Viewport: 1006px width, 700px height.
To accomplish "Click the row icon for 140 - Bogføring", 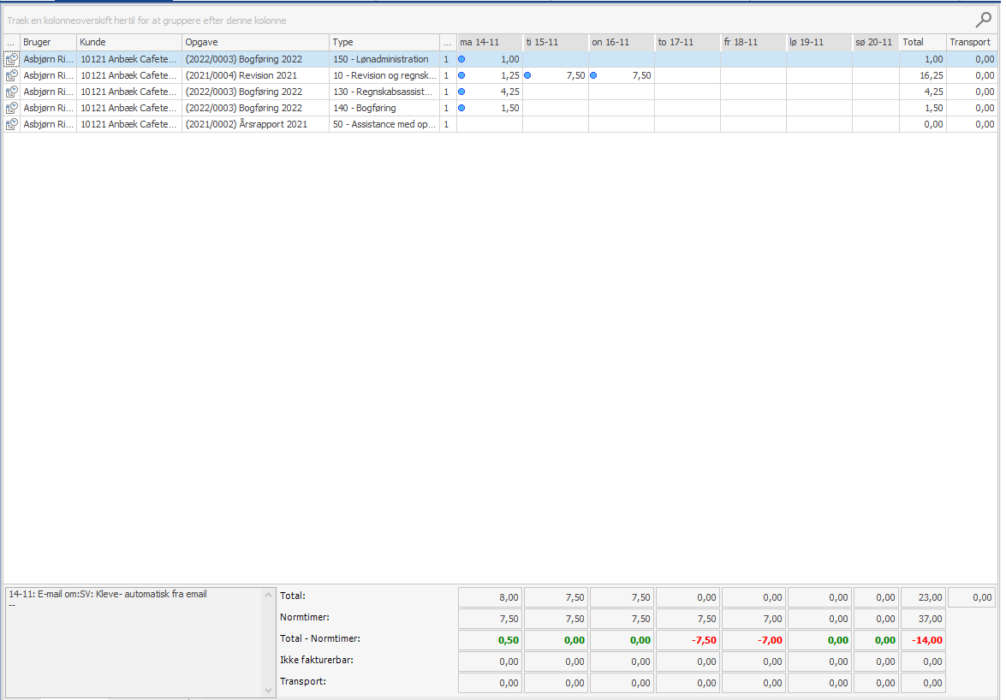I will click(11, 109).
